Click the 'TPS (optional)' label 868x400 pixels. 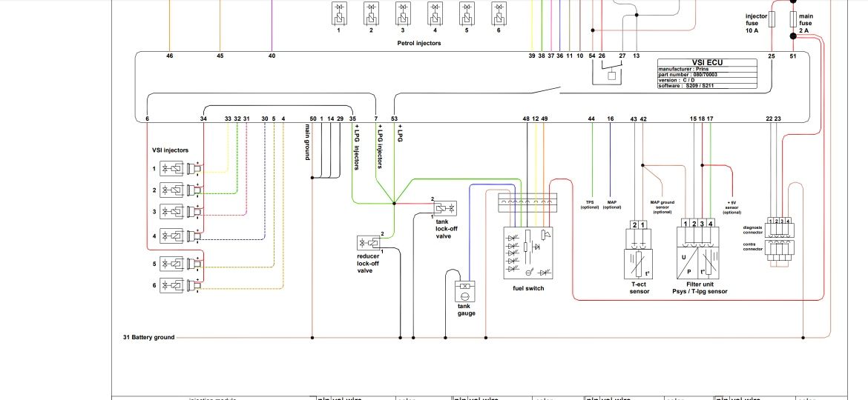(x=590, y=204)
